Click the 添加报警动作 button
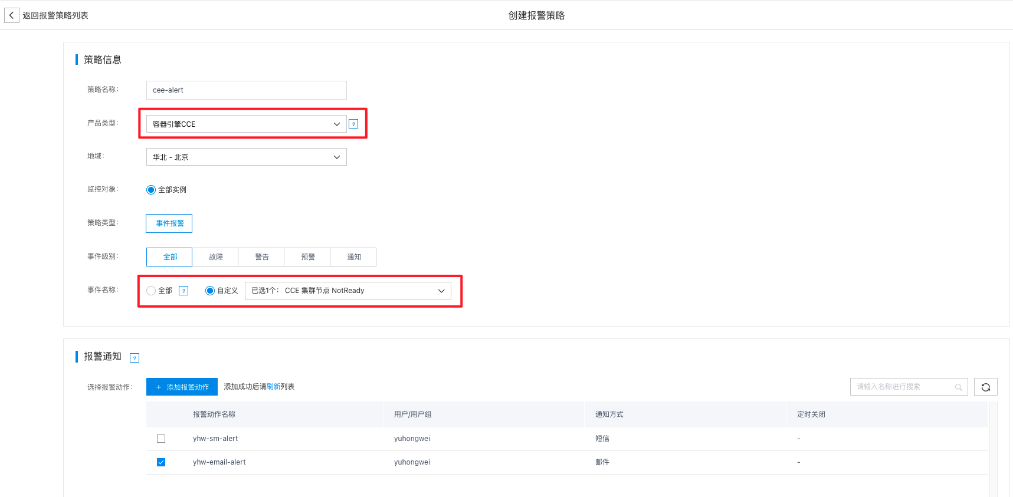This screenshot has width=1013, height=497. pos(182,387)
